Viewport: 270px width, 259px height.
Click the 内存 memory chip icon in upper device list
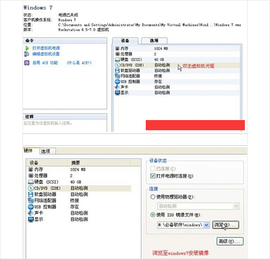117,49
